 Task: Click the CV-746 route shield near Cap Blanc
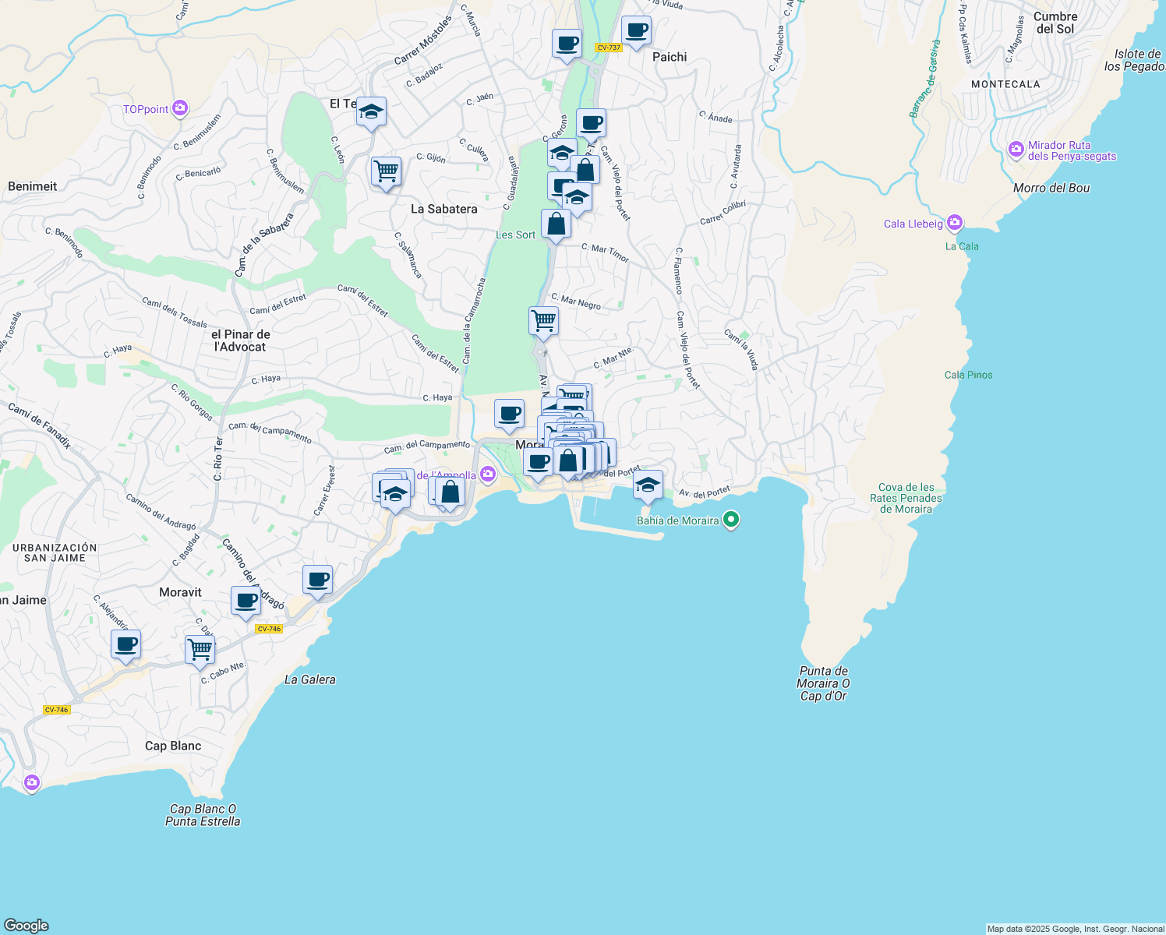(x=55, y=710)
